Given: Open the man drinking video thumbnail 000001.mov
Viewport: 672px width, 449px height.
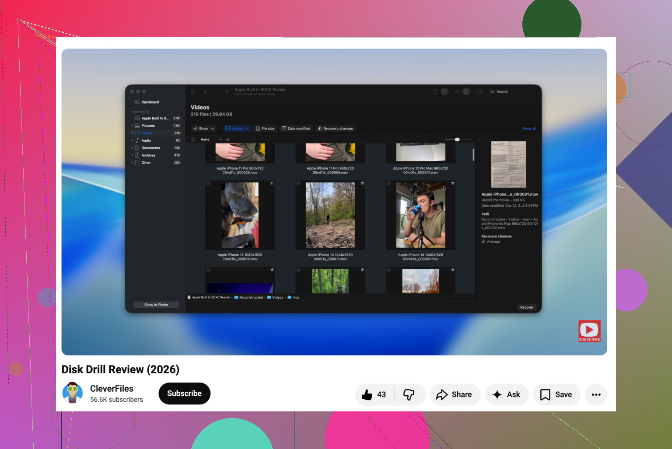Looking at the screenshot, I should (421, 215).
